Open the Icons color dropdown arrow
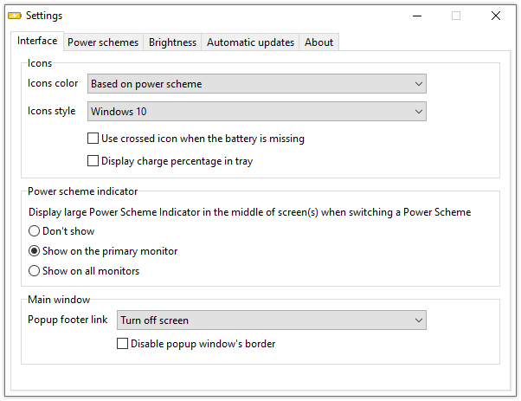521x401 pixels. [419, 84]
